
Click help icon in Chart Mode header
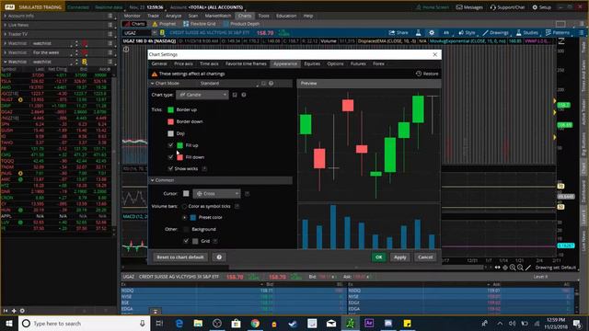click(271, 84)
